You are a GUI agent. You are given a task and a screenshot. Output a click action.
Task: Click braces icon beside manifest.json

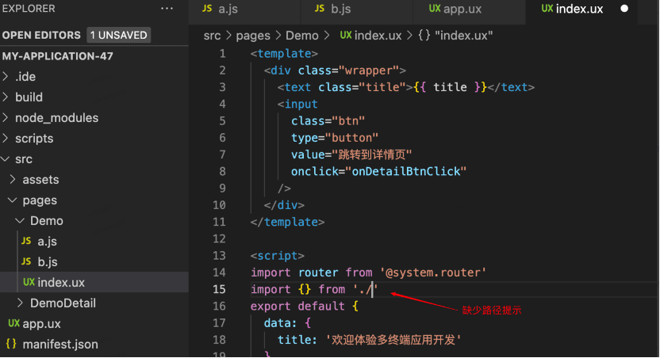11,344
